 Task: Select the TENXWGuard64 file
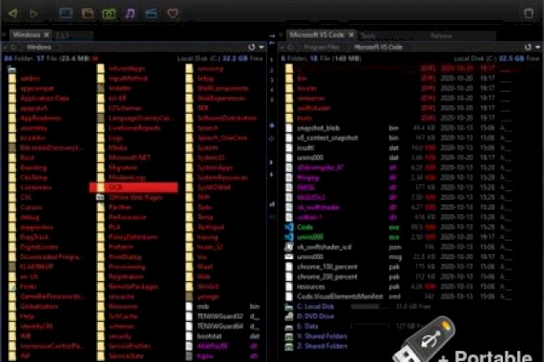coord(219,326)
